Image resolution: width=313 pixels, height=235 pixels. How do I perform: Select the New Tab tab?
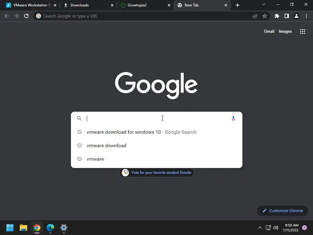pos(202,5)
